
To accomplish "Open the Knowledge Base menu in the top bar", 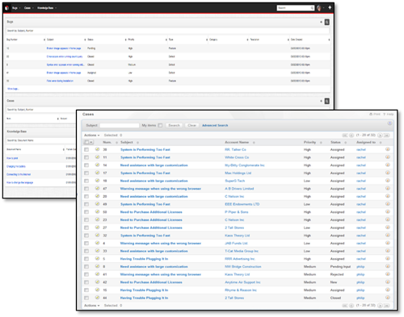I will tap(47, 8).
